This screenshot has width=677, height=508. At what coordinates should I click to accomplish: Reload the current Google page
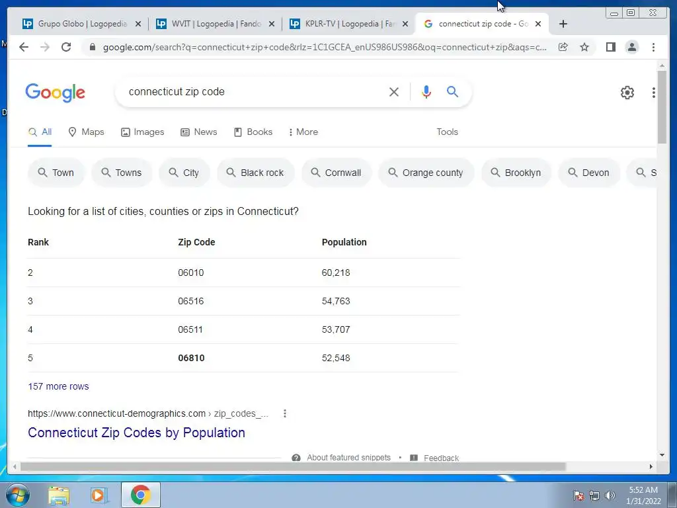66,47
